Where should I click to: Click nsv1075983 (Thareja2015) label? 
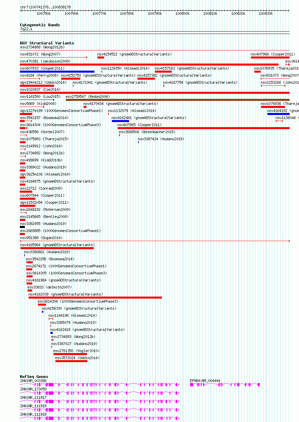click(x=44, y=139)
